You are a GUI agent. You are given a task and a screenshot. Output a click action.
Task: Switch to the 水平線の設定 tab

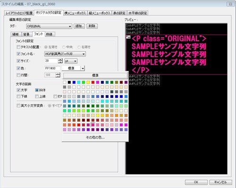pyautogui.click(x=138, y=13)
